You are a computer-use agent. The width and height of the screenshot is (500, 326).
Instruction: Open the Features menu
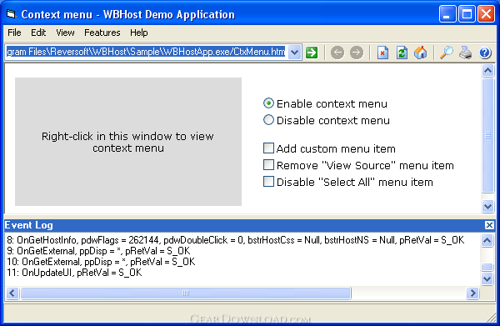point(102,33)
